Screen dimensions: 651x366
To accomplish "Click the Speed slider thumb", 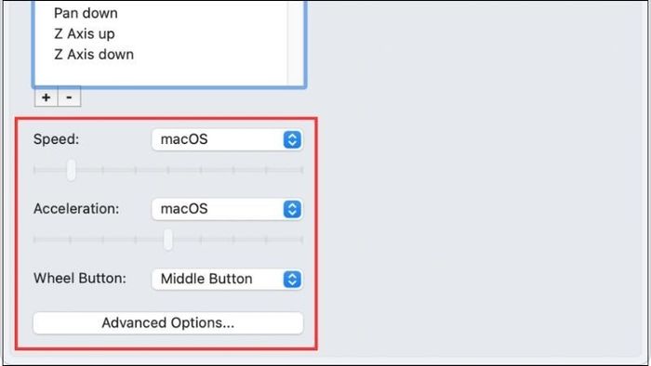I will [72, 170].
